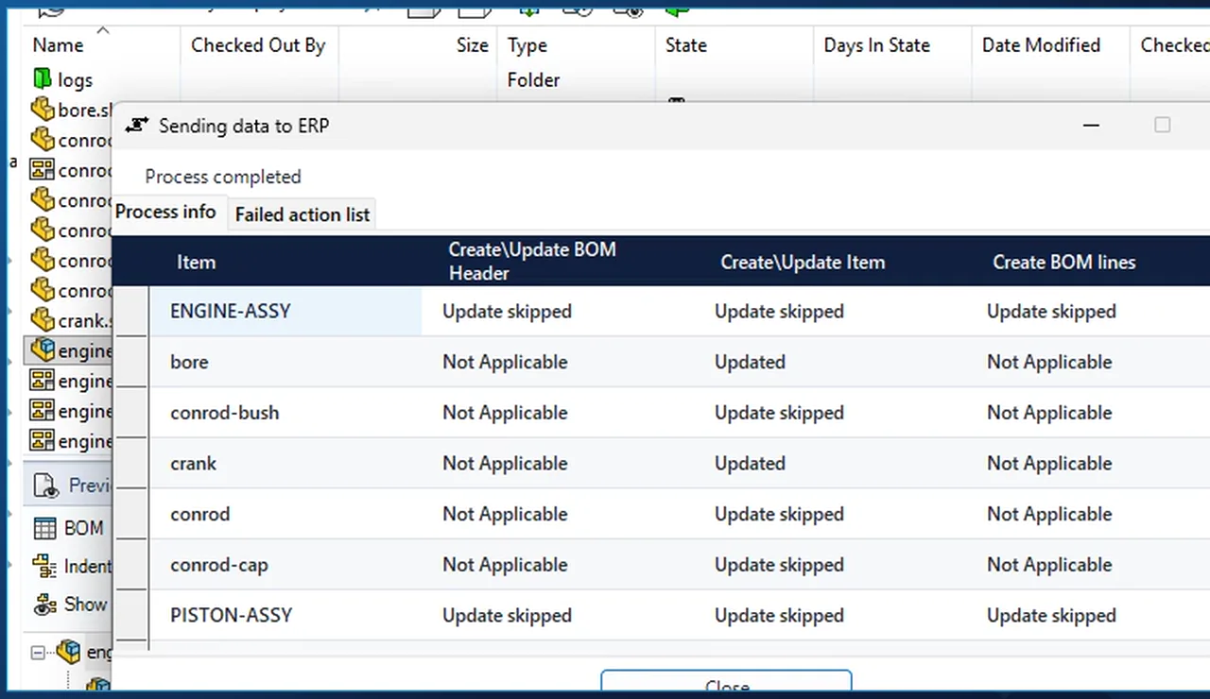Image resolution: width=1210 pixels, height=699 pixels.
Task: Collapse the root node of the bottom tree
Action: coord(38,652)
